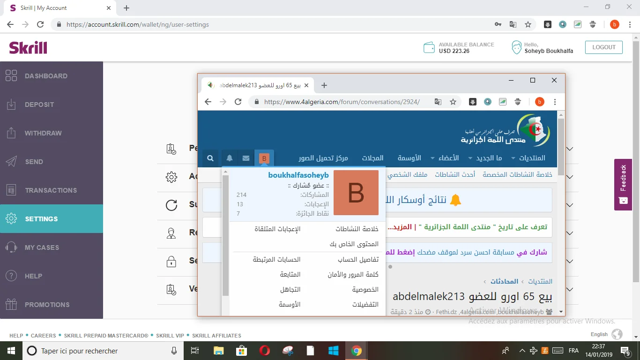Expand الأعضاء dropdown in forum navbar
The width and height of the screenshot is (640, 360).
(444, 158)
